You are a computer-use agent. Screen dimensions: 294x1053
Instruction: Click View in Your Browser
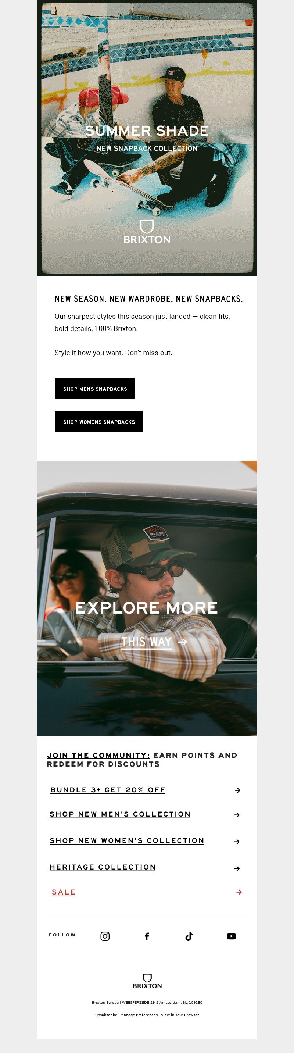click(180, 1014)
